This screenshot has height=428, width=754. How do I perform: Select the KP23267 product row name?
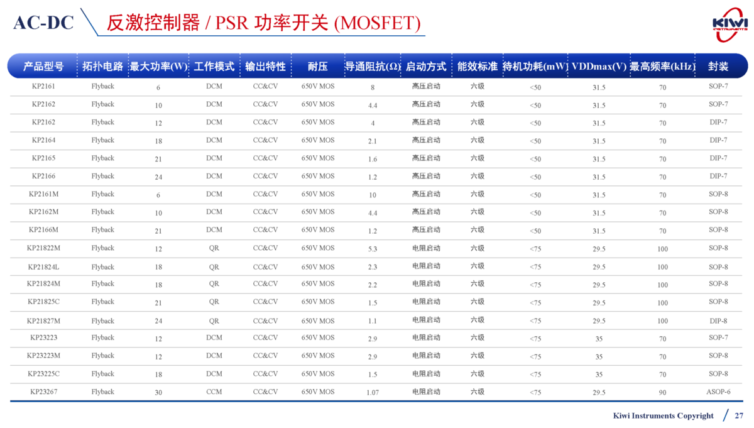[43, 392]
